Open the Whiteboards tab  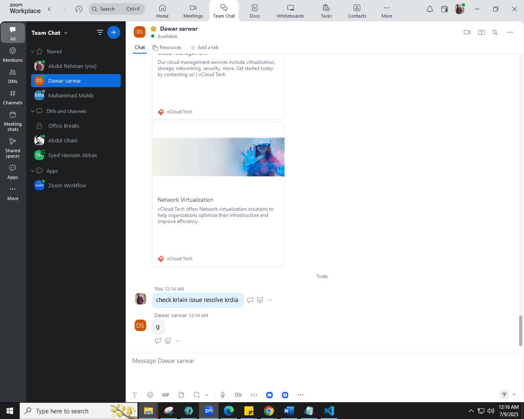(291, 11)
